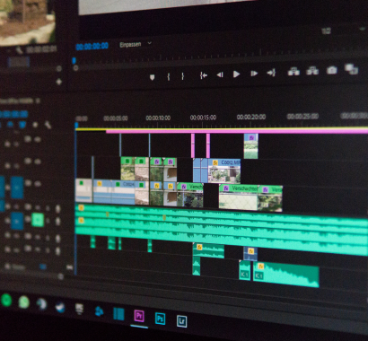Toggle Snap in the timeline
Screen dimensions: 368x341
click(x=10, y=124)
